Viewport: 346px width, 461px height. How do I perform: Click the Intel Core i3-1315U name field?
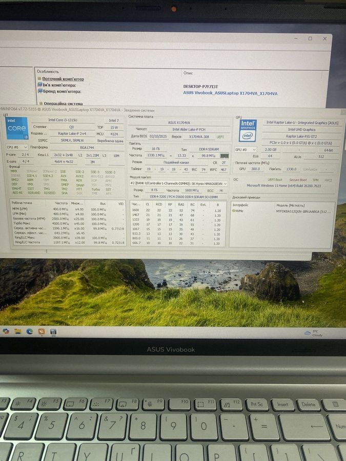[62, 120]
